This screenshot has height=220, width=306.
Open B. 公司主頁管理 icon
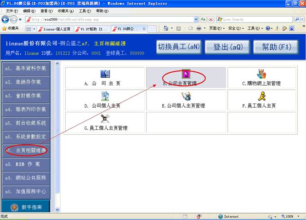[185, 75]
